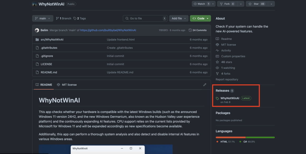The image size is (306, 154).
Task: Follow the github.com/builtbybel/WhyNotWinAI link
Action: coord(108,30)
